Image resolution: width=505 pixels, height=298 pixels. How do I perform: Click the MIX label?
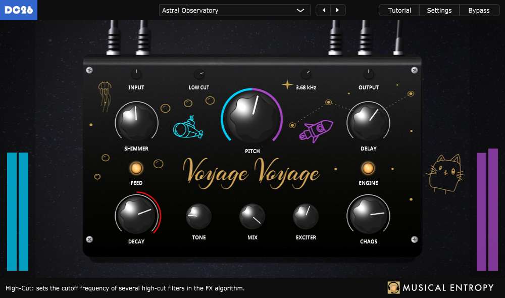(252, 237)
